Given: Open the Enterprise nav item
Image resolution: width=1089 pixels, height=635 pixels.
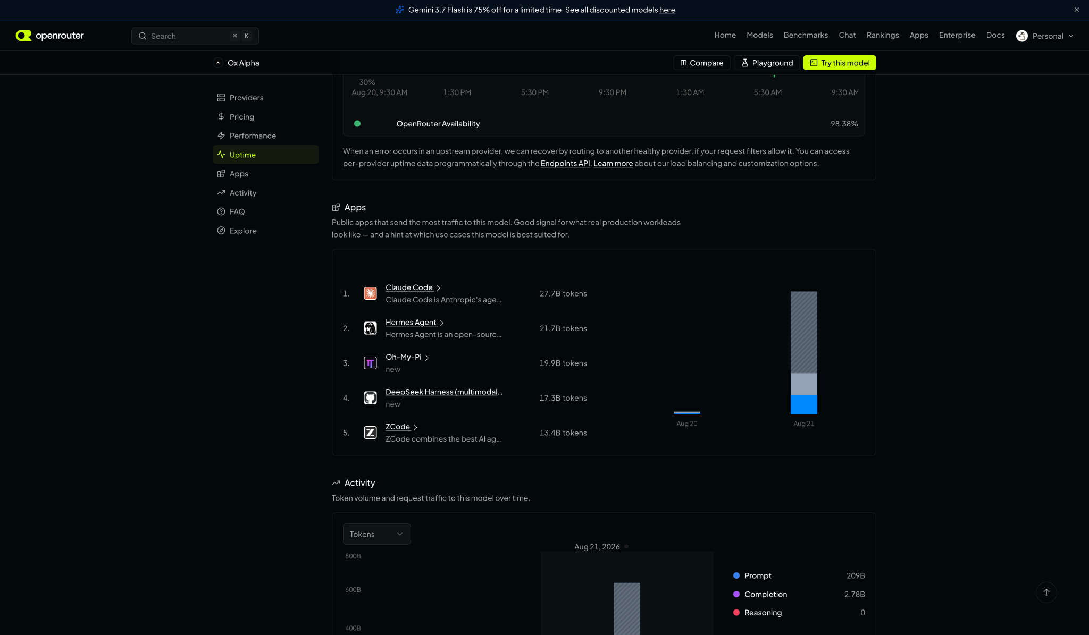Looking at the screenshot, I should click(957, 35).
